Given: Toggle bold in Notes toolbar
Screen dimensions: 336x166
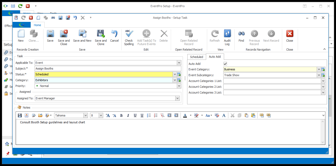Looking at the screenshot, I should 121,115.
